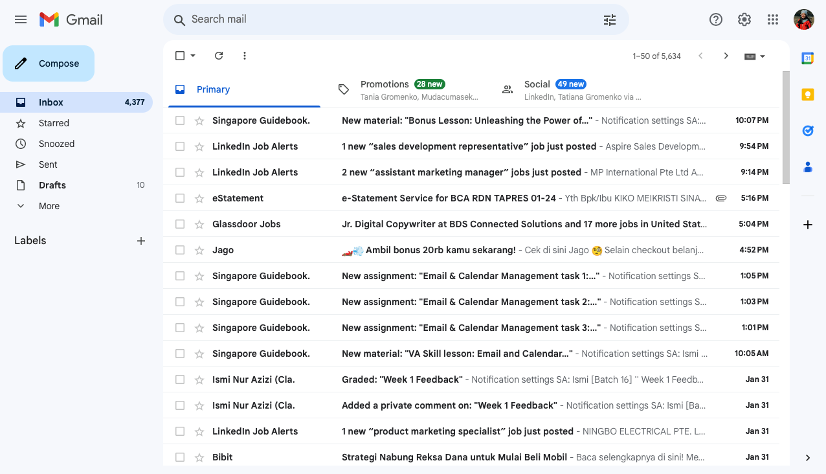Open Google Keep side panel icon
The width and height of the screenshot is (826, 474).
(808, 95)
